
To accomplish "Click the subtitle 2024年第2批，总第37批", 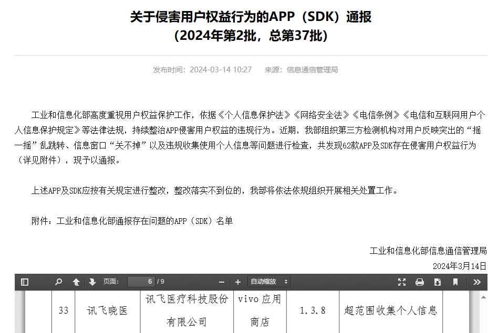I will 251,36.
